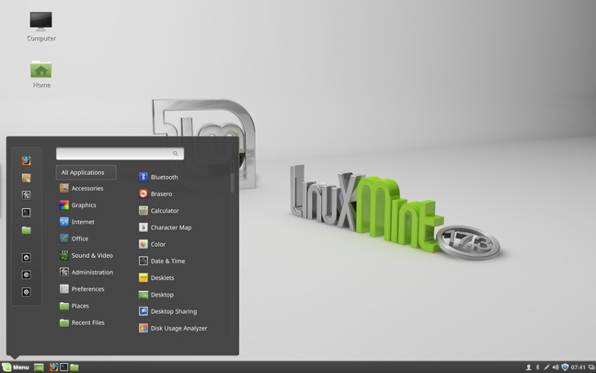Open Files folder icon in menu favorites
The height and width of the screenshot is (373, 596).
pyautogui.click(x=27, y=230)
